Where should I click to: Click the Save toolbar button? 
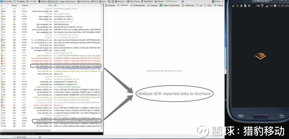(x=102, y=1)
